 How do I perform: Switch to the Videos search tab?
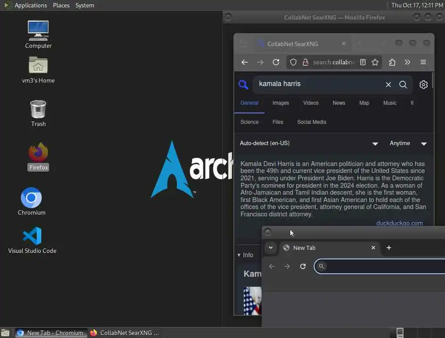click(311, 103)
